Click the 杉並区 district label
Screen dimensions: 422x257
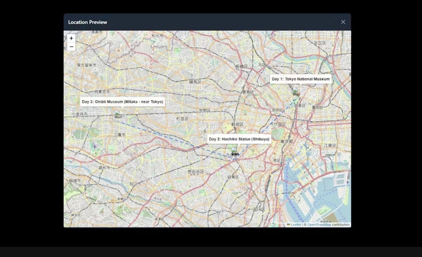tap(182, 119)
